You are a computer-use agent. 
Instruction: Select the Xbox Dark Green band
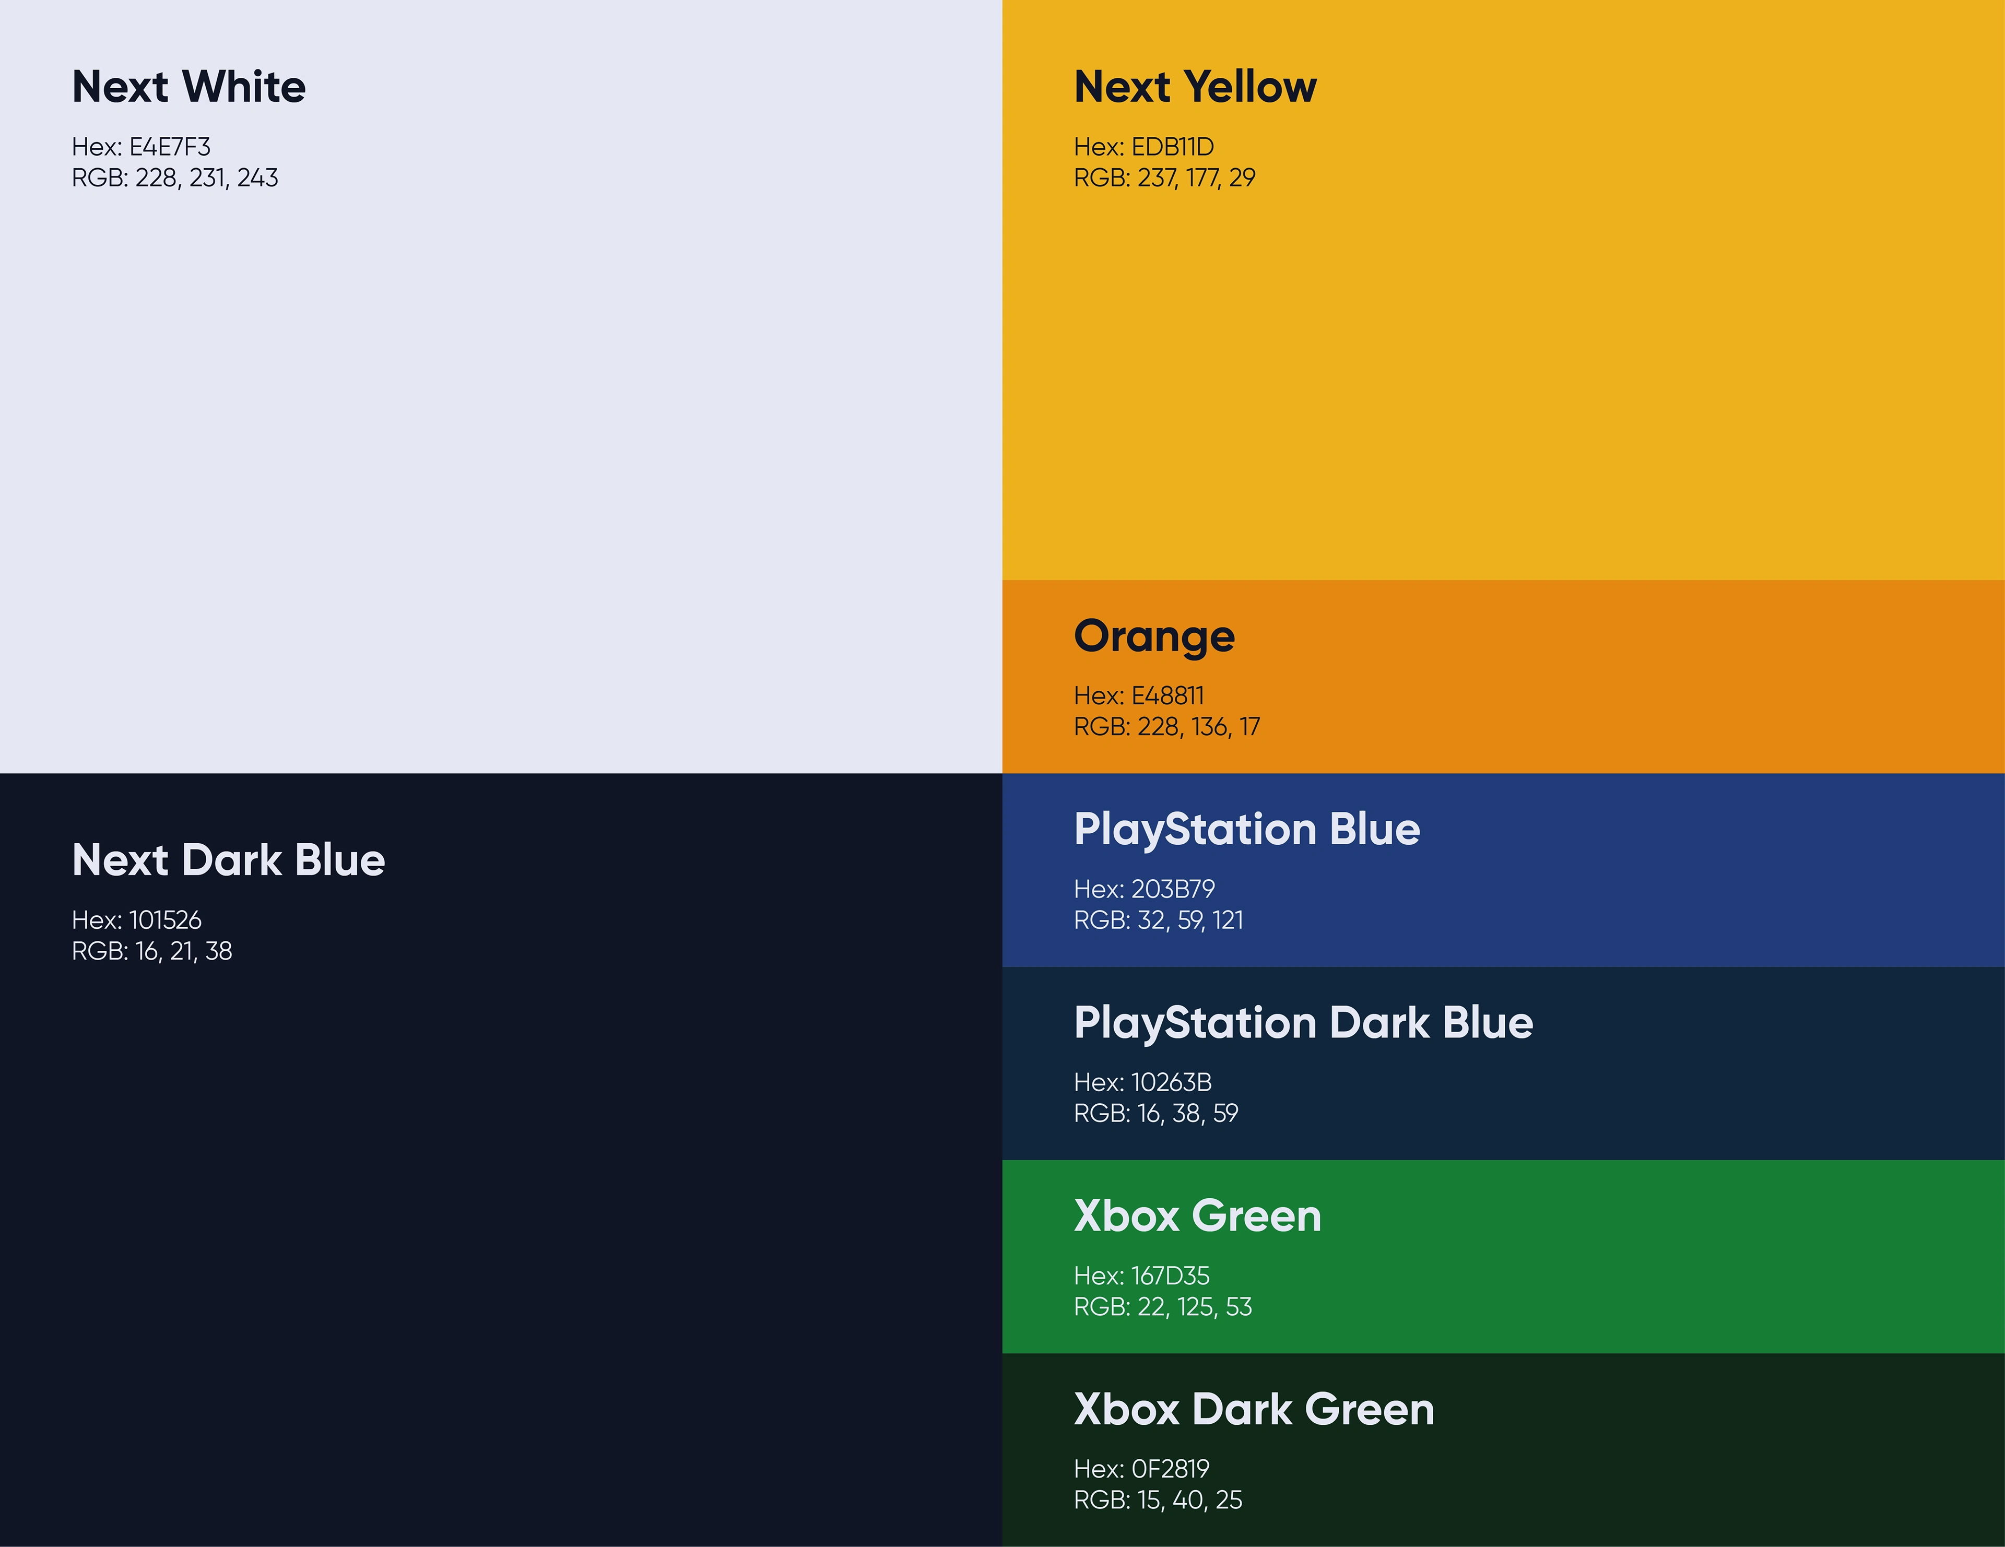coord(1504,1450)
